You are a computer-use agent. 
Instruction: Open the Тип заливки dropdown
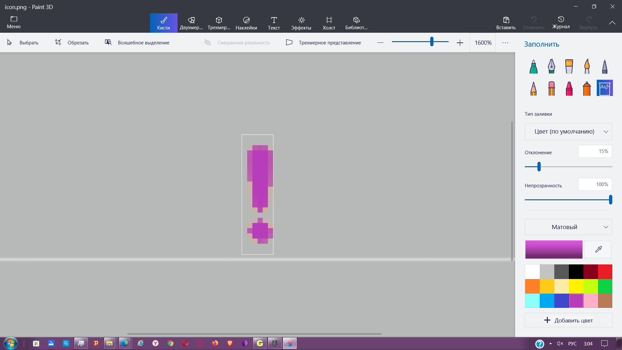568,132
